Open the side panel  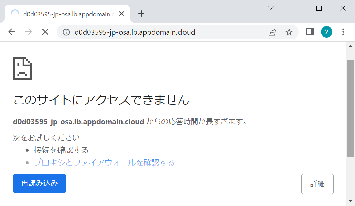(x=310, y=32)
